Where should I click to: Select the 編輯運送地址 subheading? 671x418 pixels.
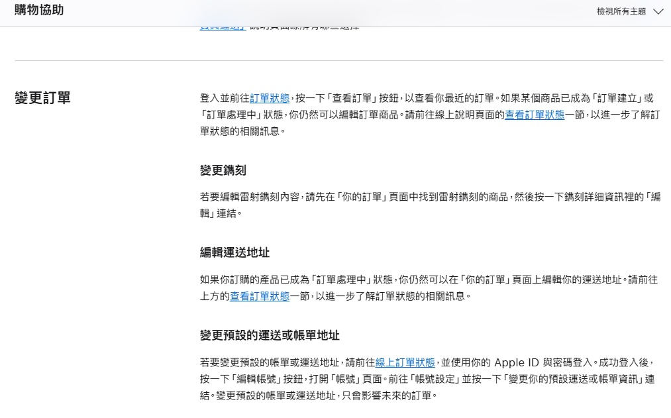click(234, 252)
